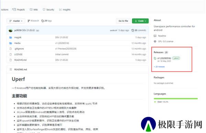View the commits history link
The image size is (206, 133).
pyautogui.click(x=139, y=30)
